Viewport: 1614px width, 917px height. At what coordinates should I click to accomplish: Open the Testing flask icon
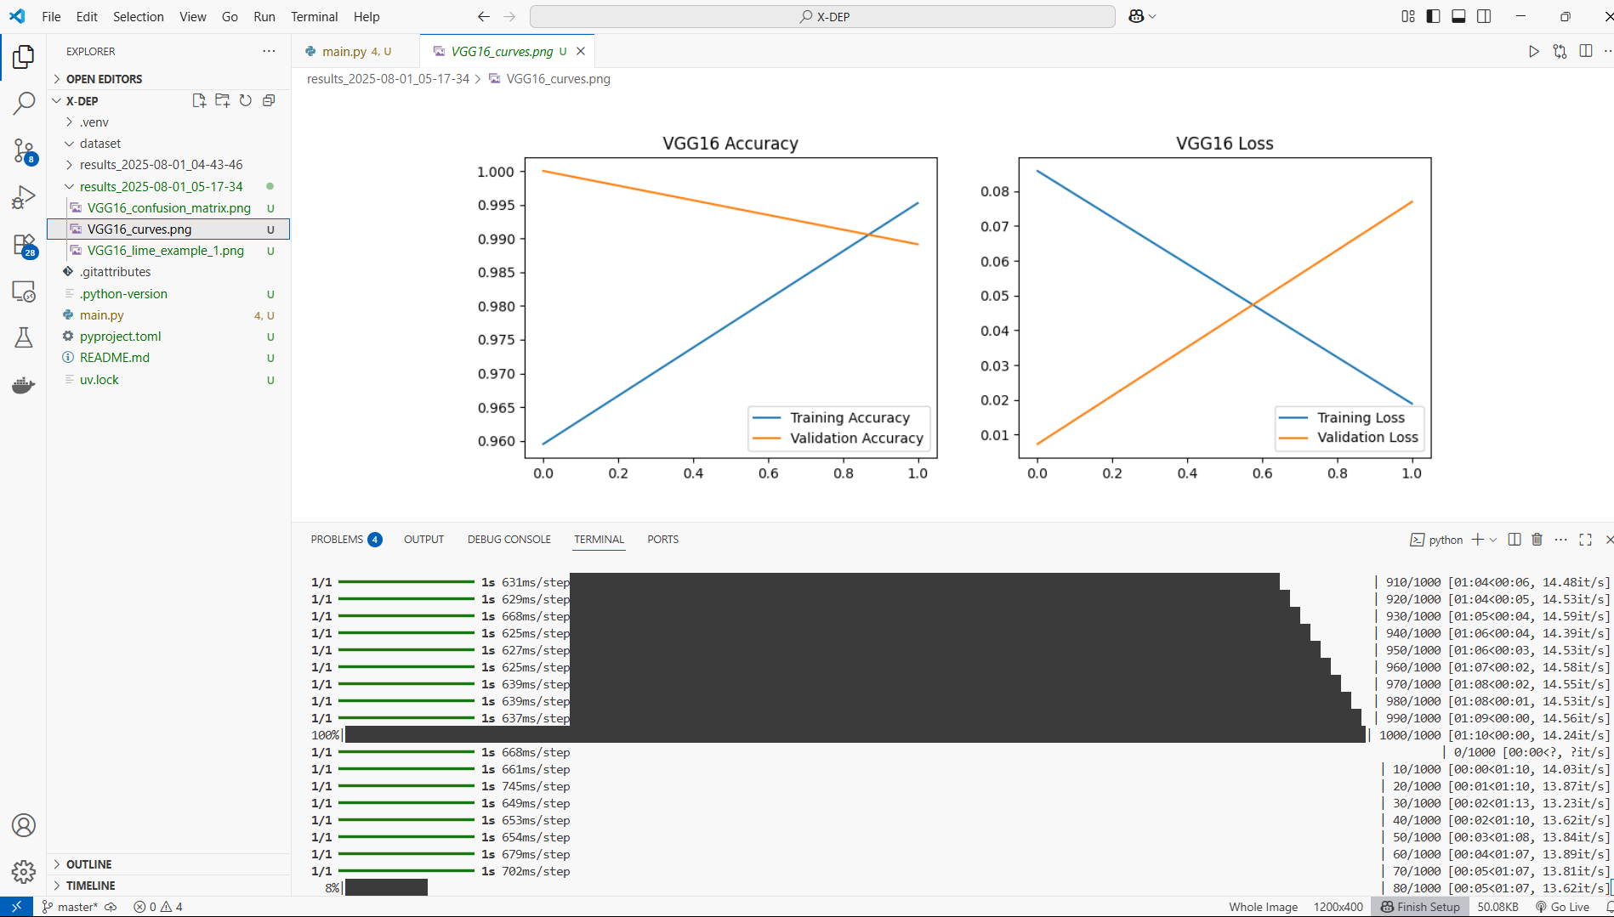point(23,338)
